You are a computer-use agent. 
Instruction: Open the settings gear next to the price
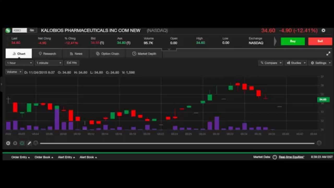(323, 31)
